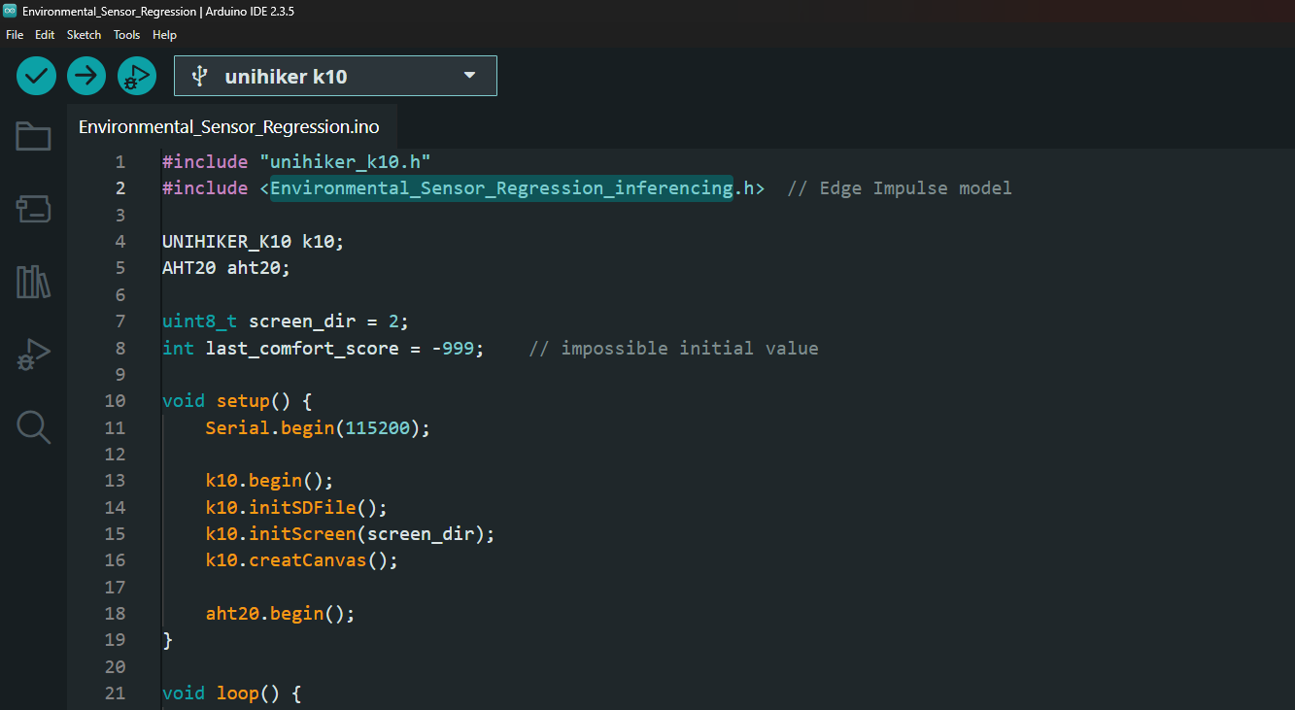The height and width of the screenshot is (710, 1295).
Task: Click the "k10.initSDFile();" line
Action: [x=296, y=507]
